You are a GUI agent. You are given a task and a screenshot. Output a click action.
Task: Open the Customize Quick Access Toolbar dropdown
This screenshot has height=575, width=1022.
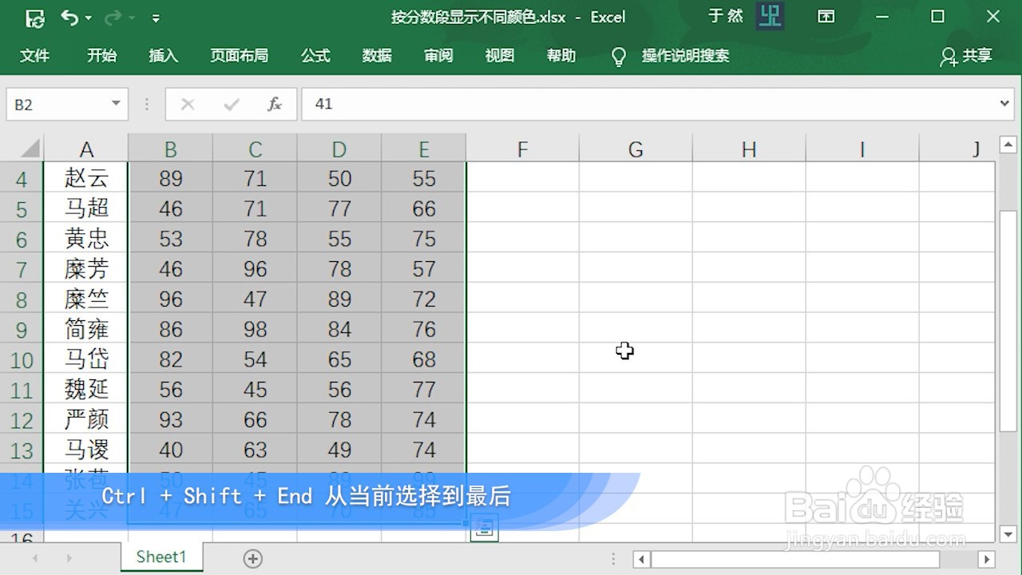[x=156, y=17]
